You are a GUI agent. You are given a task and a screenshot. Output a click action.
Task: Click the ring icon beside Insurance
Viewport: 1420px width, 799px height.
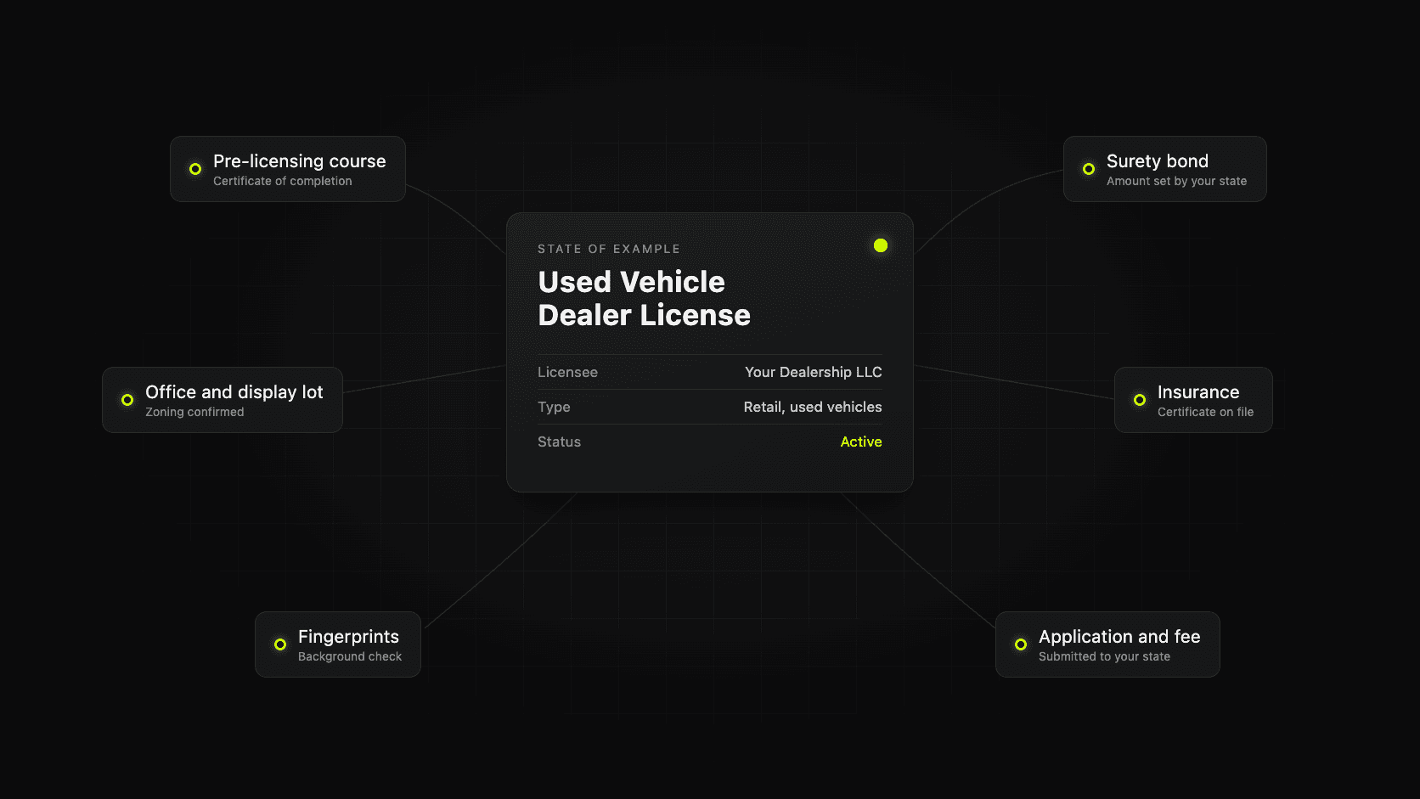coord(1140,400)
